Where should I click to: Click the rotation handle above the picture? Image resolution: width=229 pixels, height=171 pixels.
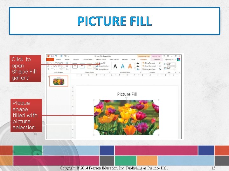coord(126,98)
